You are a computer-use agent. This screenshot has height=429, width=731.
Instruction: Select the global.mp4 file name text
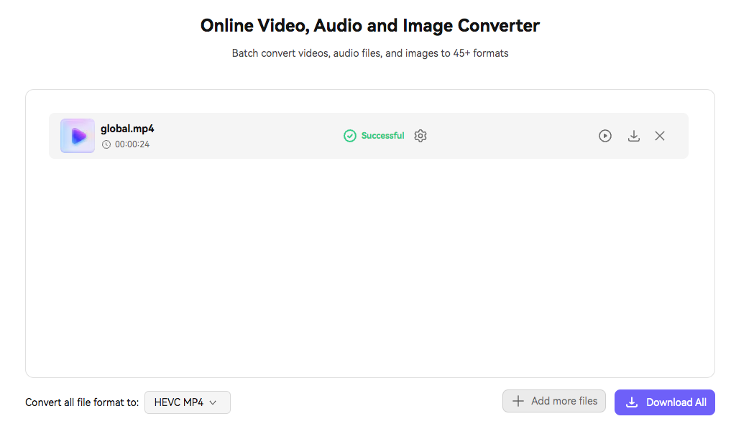pyautogui.click(x=127, y=129)
